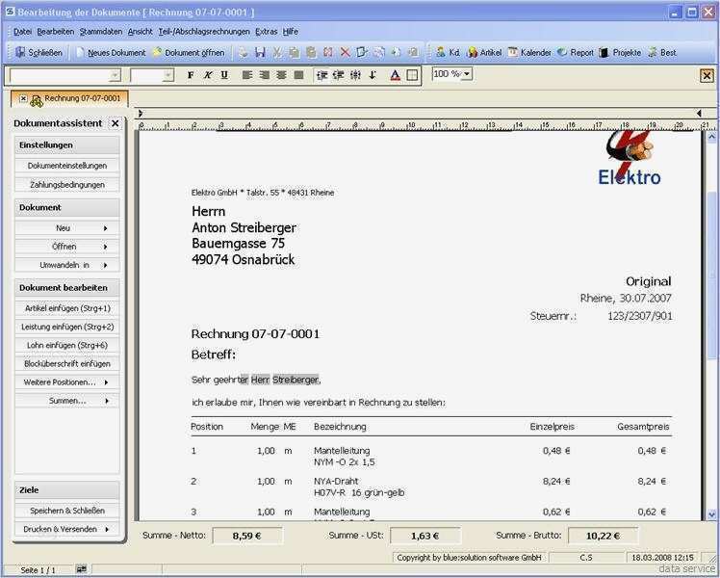This screenshot has width=720, height=578.
Task: Toggle bold formatting with the F button
Action: [191, 75]
